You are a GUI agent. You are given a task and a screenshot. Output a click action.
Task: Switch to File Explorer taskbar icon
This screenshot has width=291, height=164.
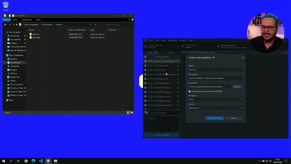(x=55, y=161)
